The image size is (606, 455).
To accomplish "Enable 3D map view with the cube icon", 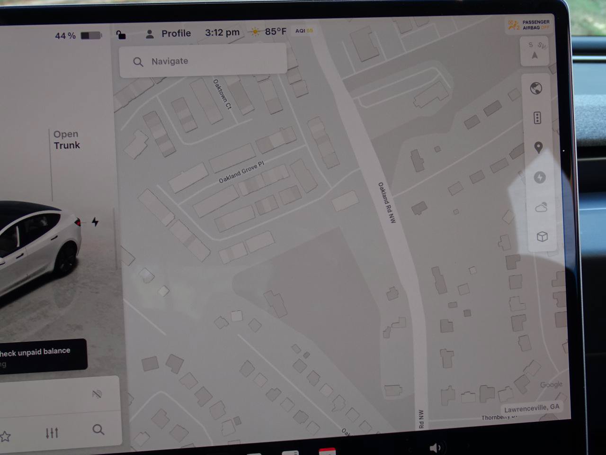I will pos(543,237).
